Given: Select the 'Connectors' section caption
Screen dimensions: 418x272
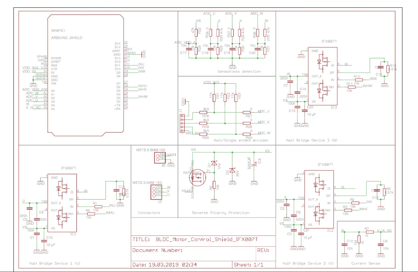Looking at the screenshot, I should point(149,213).
